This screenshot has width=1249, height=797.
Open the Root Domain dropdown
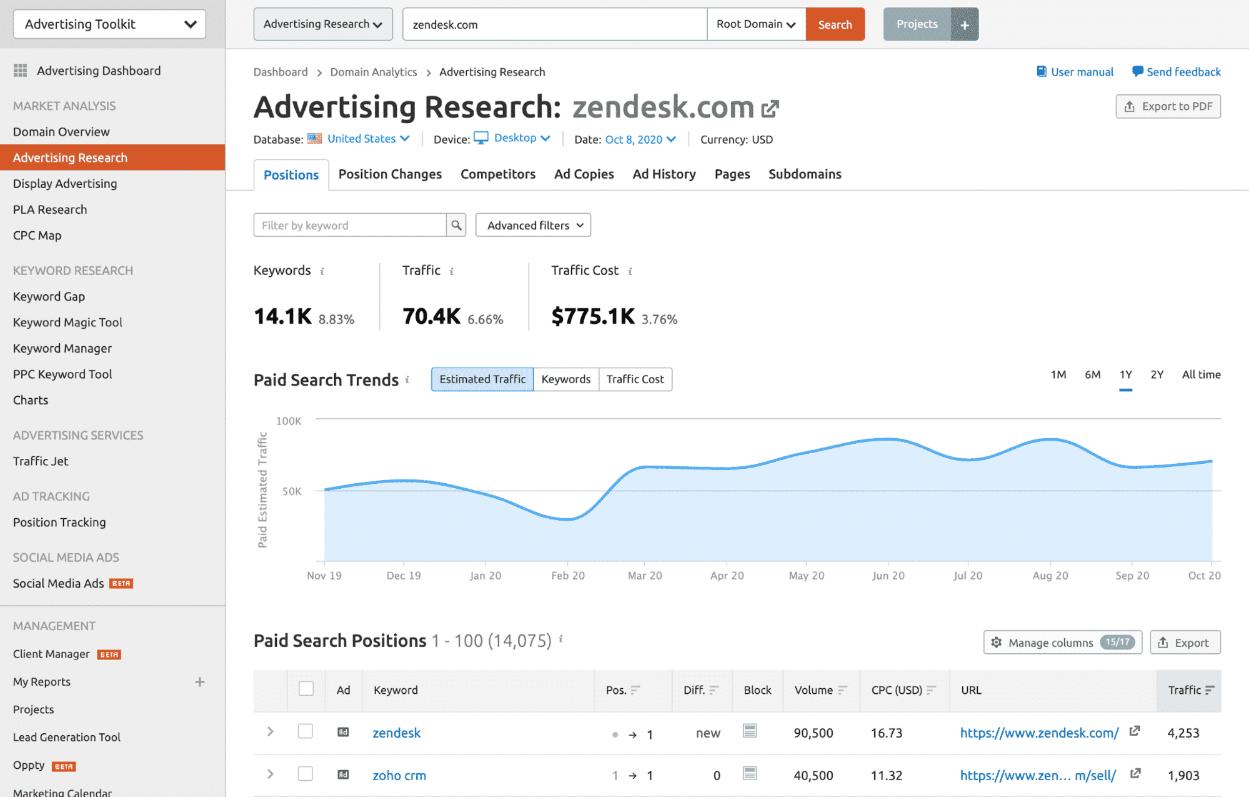click(x=755, y=24)
